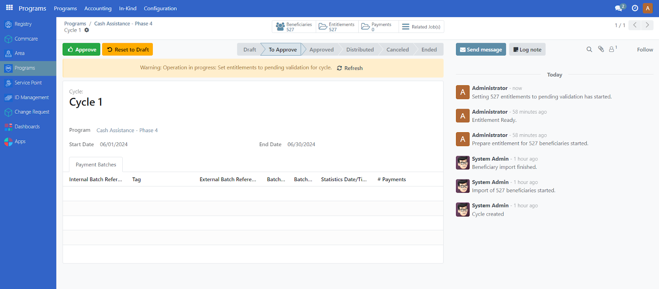This screenshot has height=289, width=659.
Task: Click Reset to Draft
Action: point(128,49)
